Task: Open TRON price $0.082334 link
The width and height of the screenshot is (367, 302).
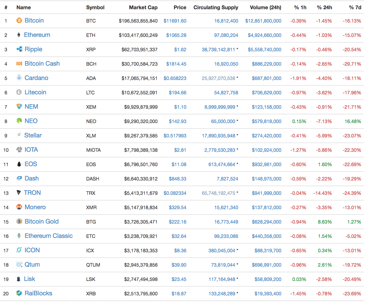Action: coord(175,193)
